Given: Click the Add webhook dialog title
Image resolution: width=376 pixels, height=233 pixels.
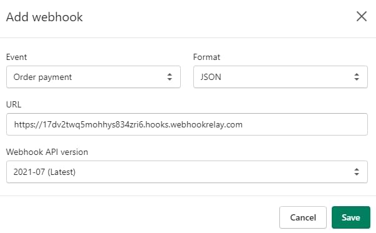Looking at the screenshot, I should tap(44, 17).
